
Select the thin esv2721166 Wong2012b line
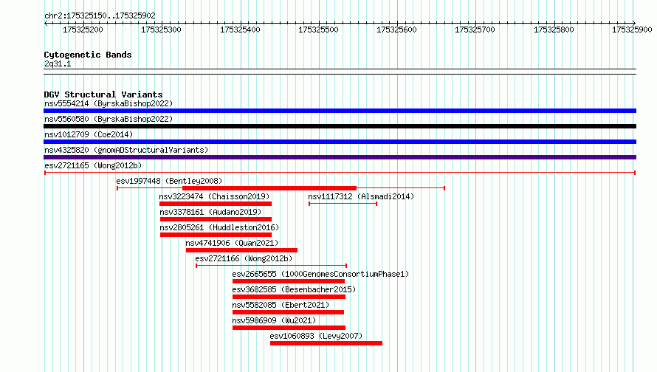tap(271, 266)
